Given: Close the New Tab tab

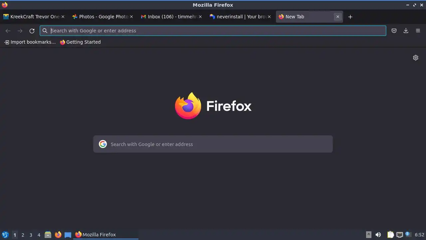Looking at the screenshot, I should (338, 17).
